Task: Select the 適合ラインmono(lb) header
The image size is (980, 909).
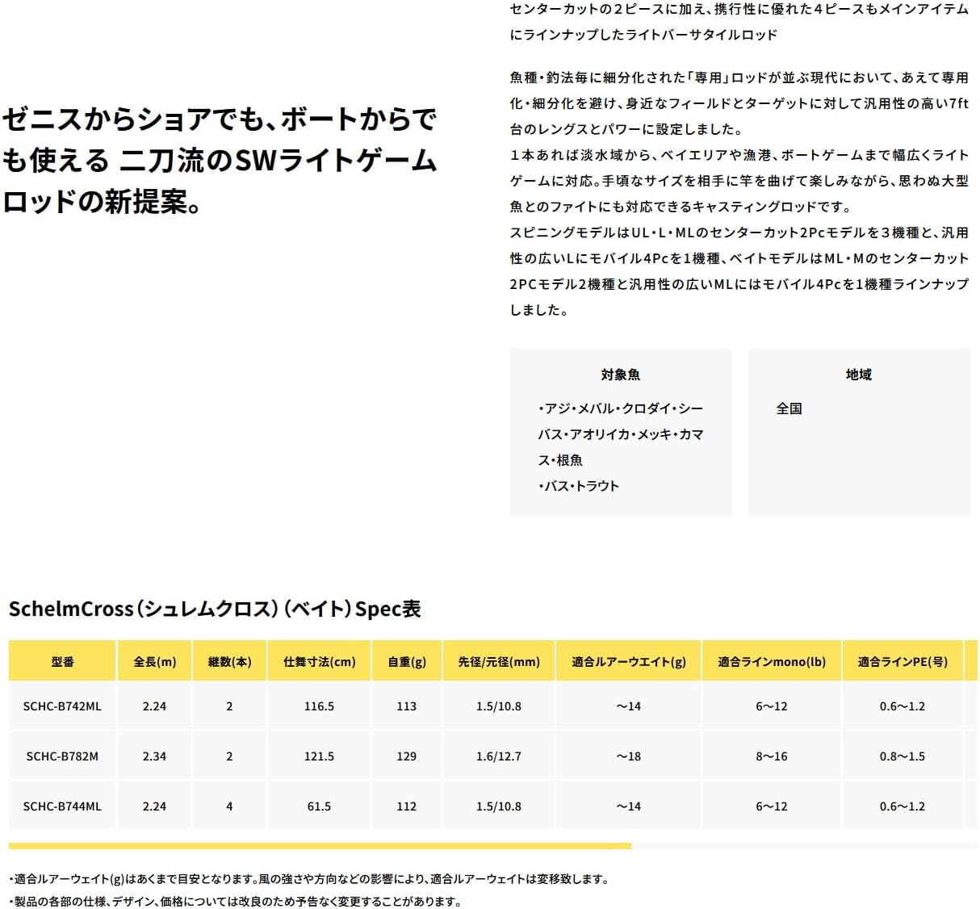Action: 771,661
